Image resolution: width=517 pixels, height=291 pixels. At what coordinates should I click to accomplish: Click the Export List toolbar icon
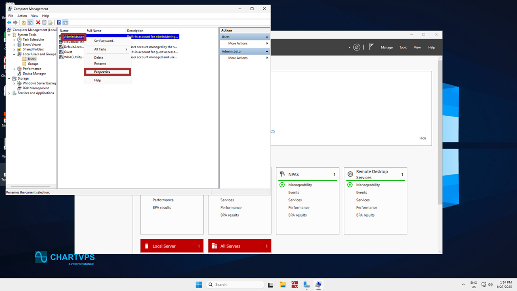click(x=51, y=23)
